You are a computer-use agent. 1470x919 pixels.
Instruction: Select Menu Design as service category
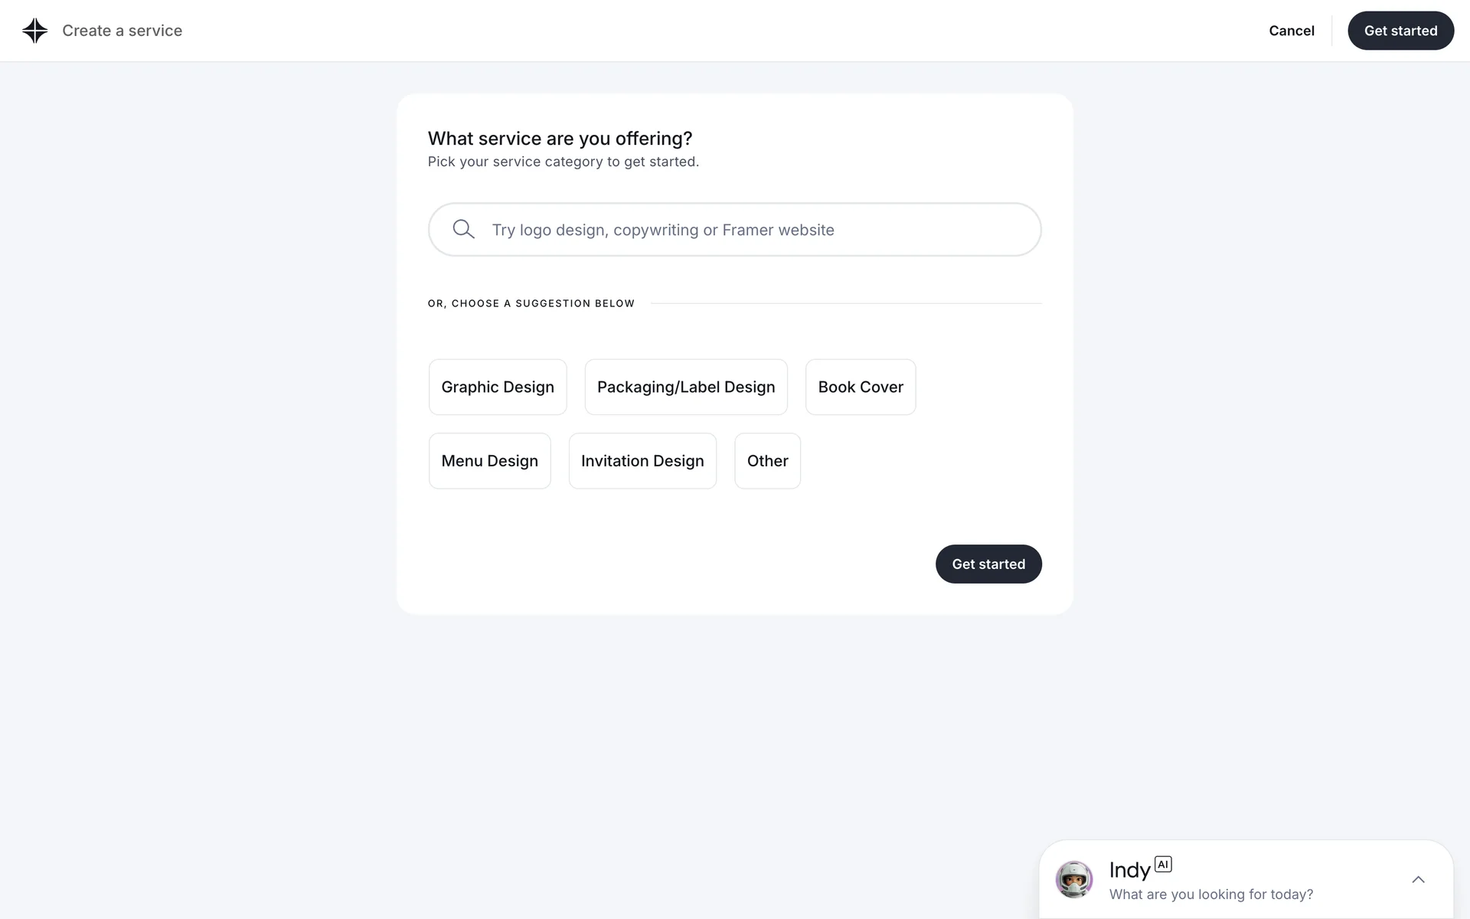[490, 461]
